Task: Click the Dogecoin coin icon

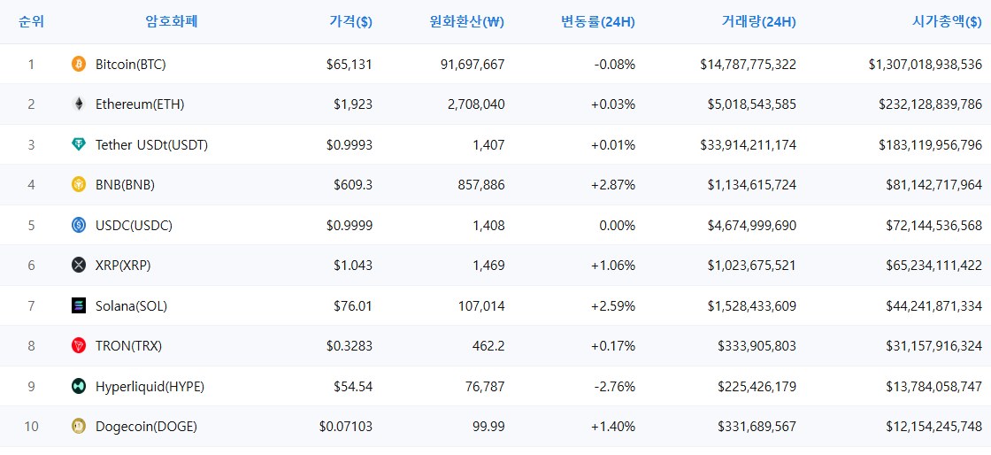Action: 79,427
